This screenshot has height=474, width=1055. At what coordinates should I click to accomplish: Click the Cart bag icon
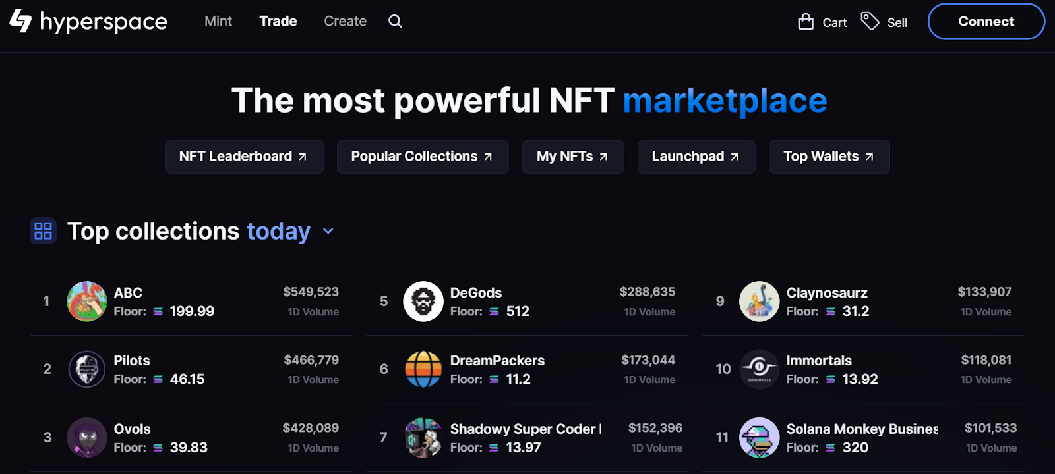806,22
